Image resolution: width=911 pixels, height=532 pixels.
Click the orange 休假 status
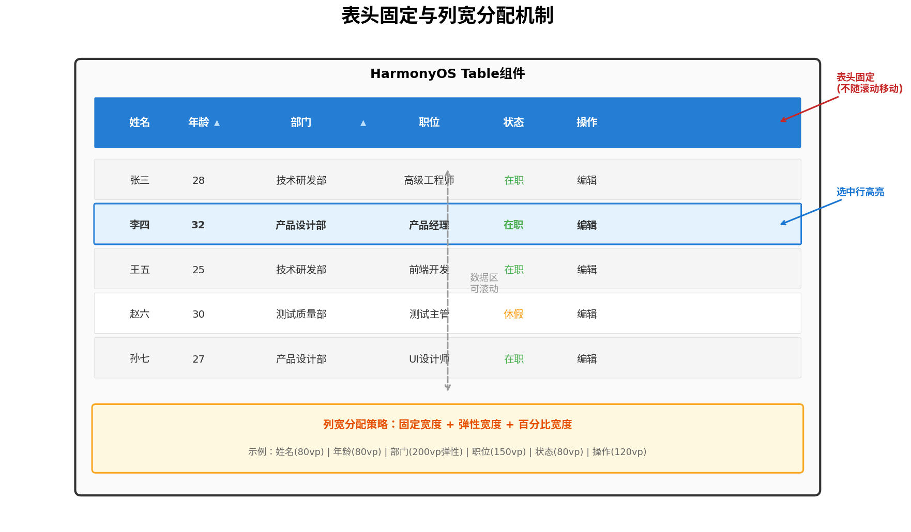[514, 314]
